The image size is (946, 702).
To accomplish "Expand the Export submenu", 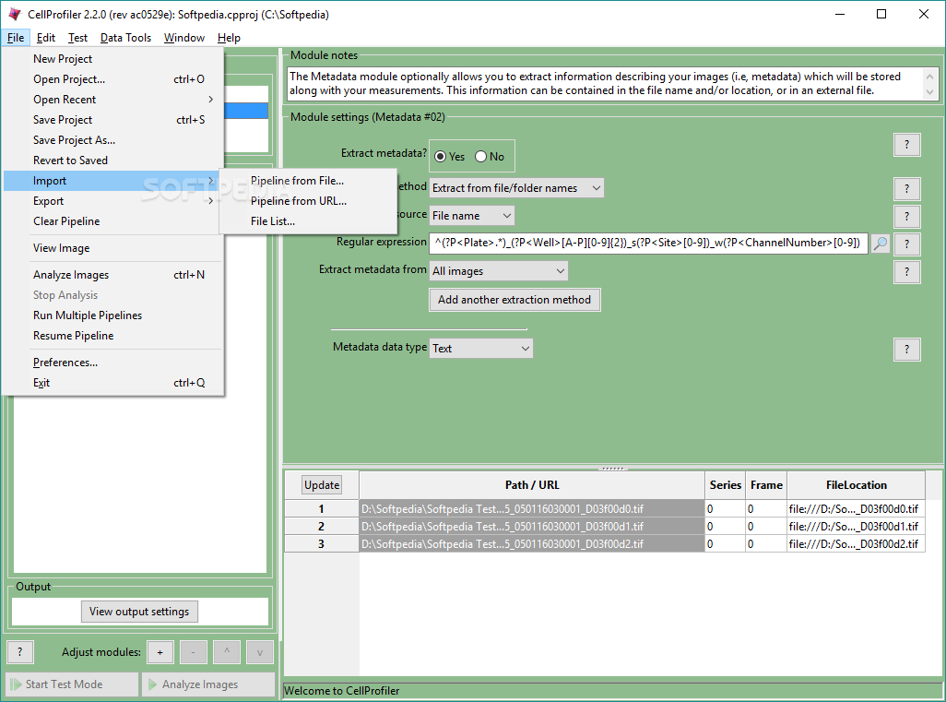I will (113, 201).
